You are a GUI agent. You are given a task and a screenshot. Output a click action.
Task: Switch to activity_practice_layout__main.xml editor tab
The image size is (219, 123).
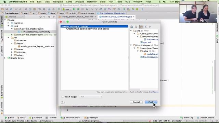pos(77,17)
